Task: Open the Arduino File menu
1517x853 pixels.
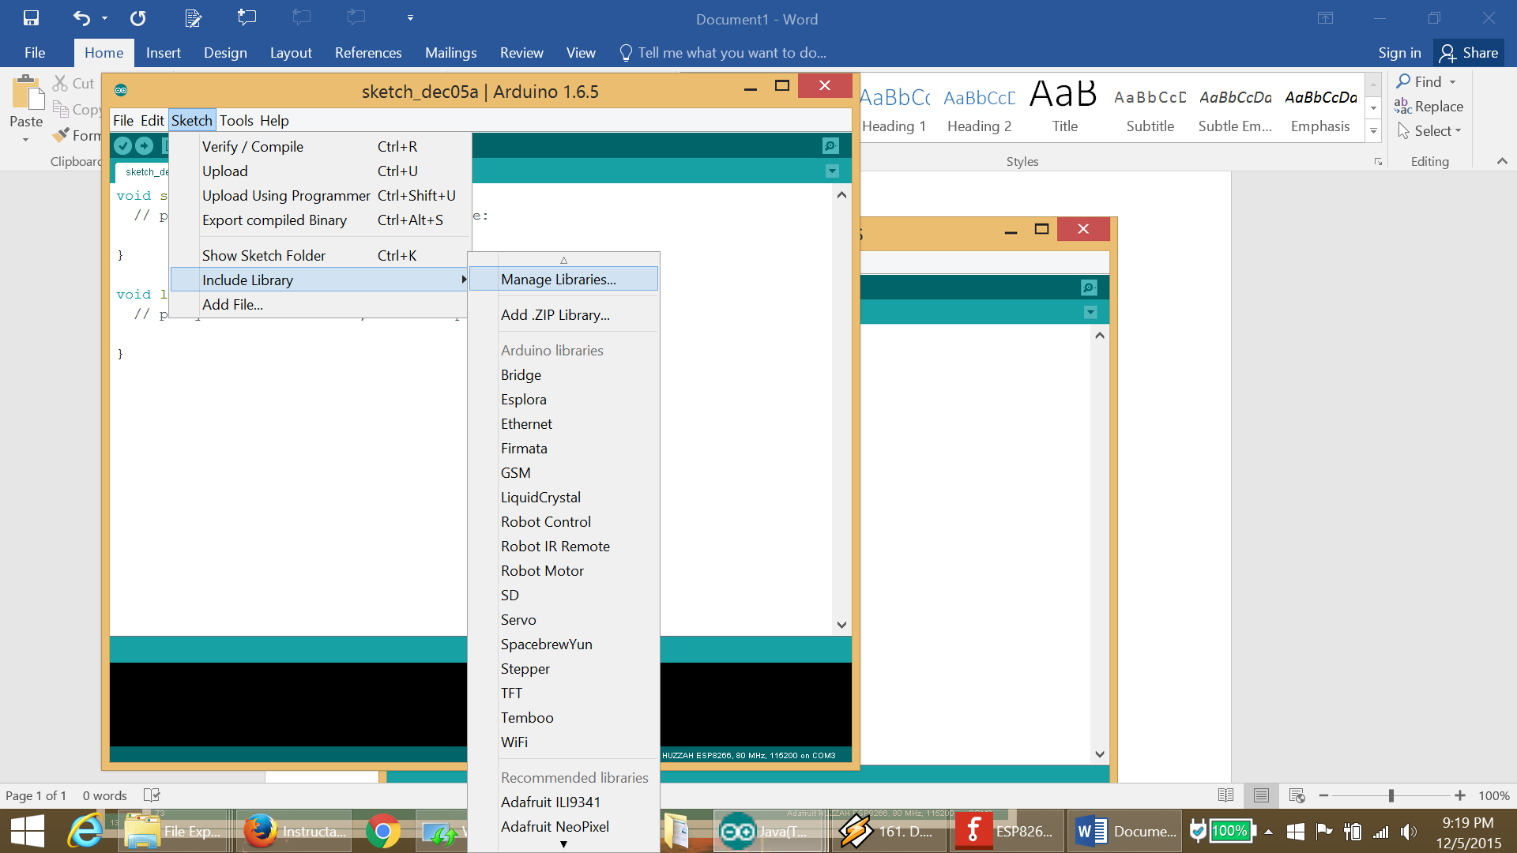Action: (x=123, y=120)
